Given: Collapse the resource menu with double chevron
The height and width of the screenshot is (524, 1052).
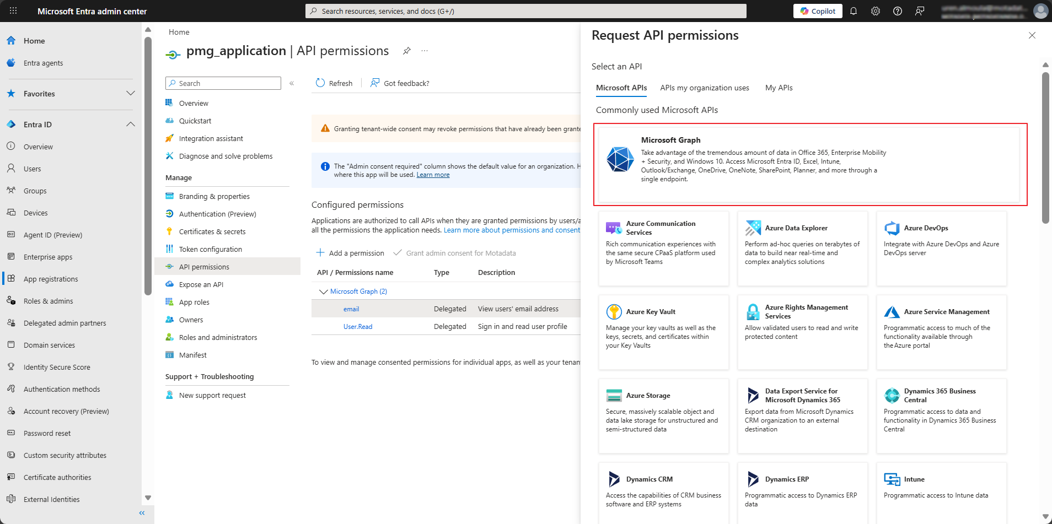Looking at the screenshot, I should [x=292, y=83].
